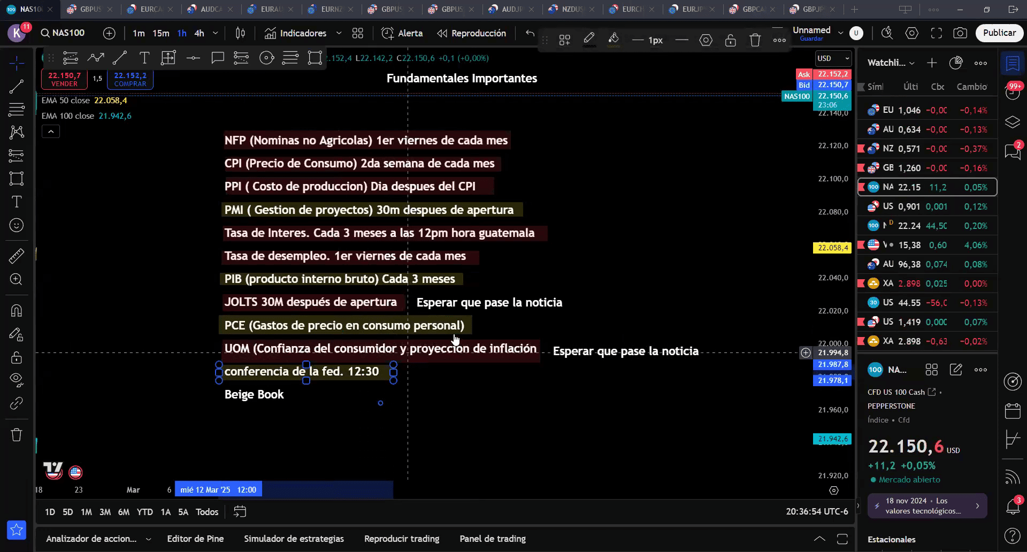Image resolution: width=1027 pixels, height=552 pixels.
Task: Enter fullscreen mode
Action: point(936,33)
